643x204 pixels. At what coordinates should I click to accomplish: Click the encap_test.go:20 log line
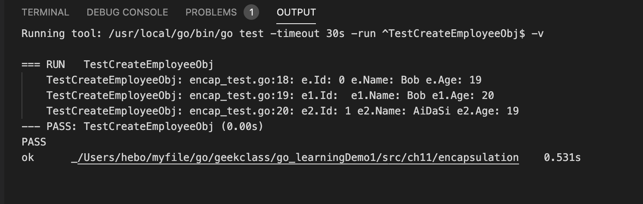coord(282,111)
